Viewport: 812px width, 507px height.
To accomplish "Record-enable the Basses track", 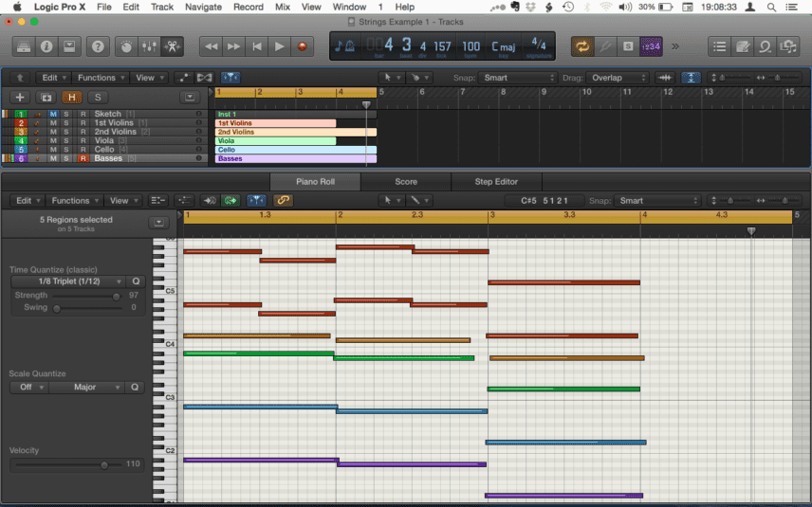I will (83, 158).
